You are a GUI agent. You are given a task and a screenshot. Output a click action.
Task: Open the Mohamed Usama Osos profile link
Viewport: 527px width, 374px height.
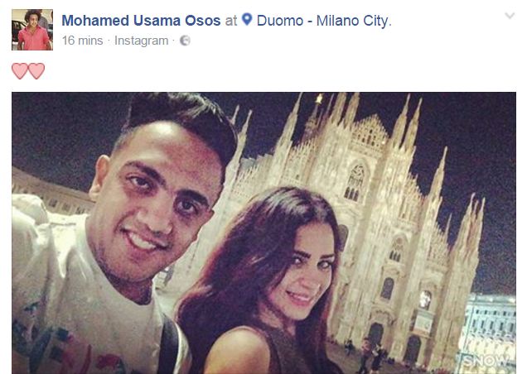pos(141,21)
